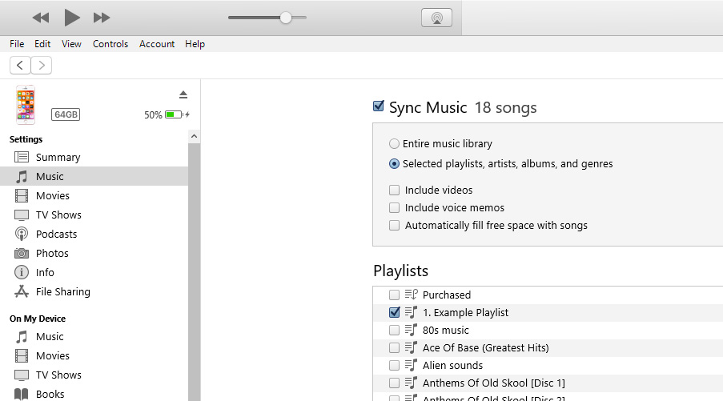Click the Play button

pos(72,18)
